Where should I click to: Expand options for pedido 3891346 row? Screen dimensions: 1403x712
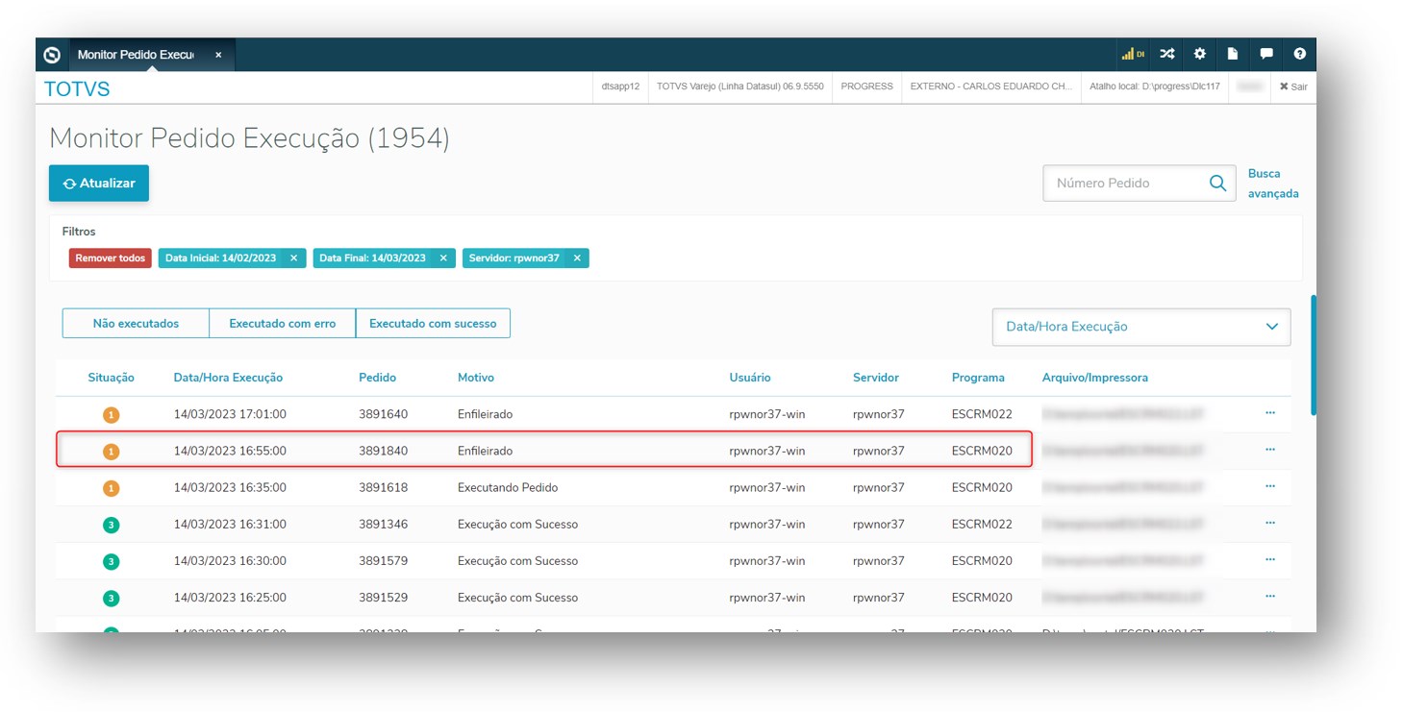coord(1269,523)
